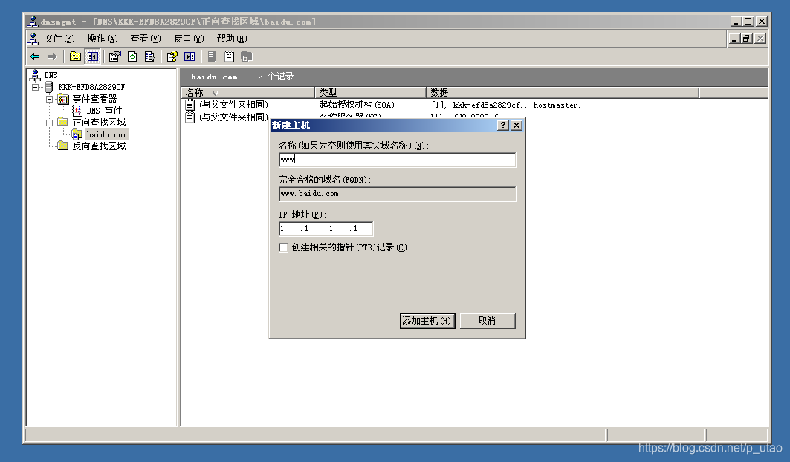
Task: Click the dnsmgmt icon beside the 文件 menu
Action: point(33,39)
